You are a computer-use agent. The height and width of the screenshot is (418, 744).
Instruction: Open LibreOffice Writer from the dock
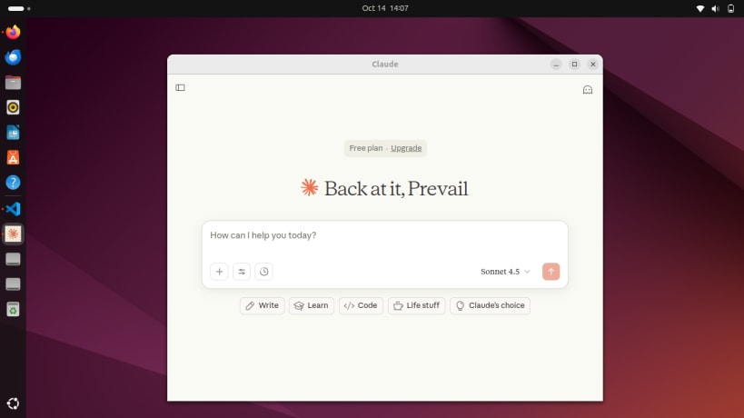(14, 133)
